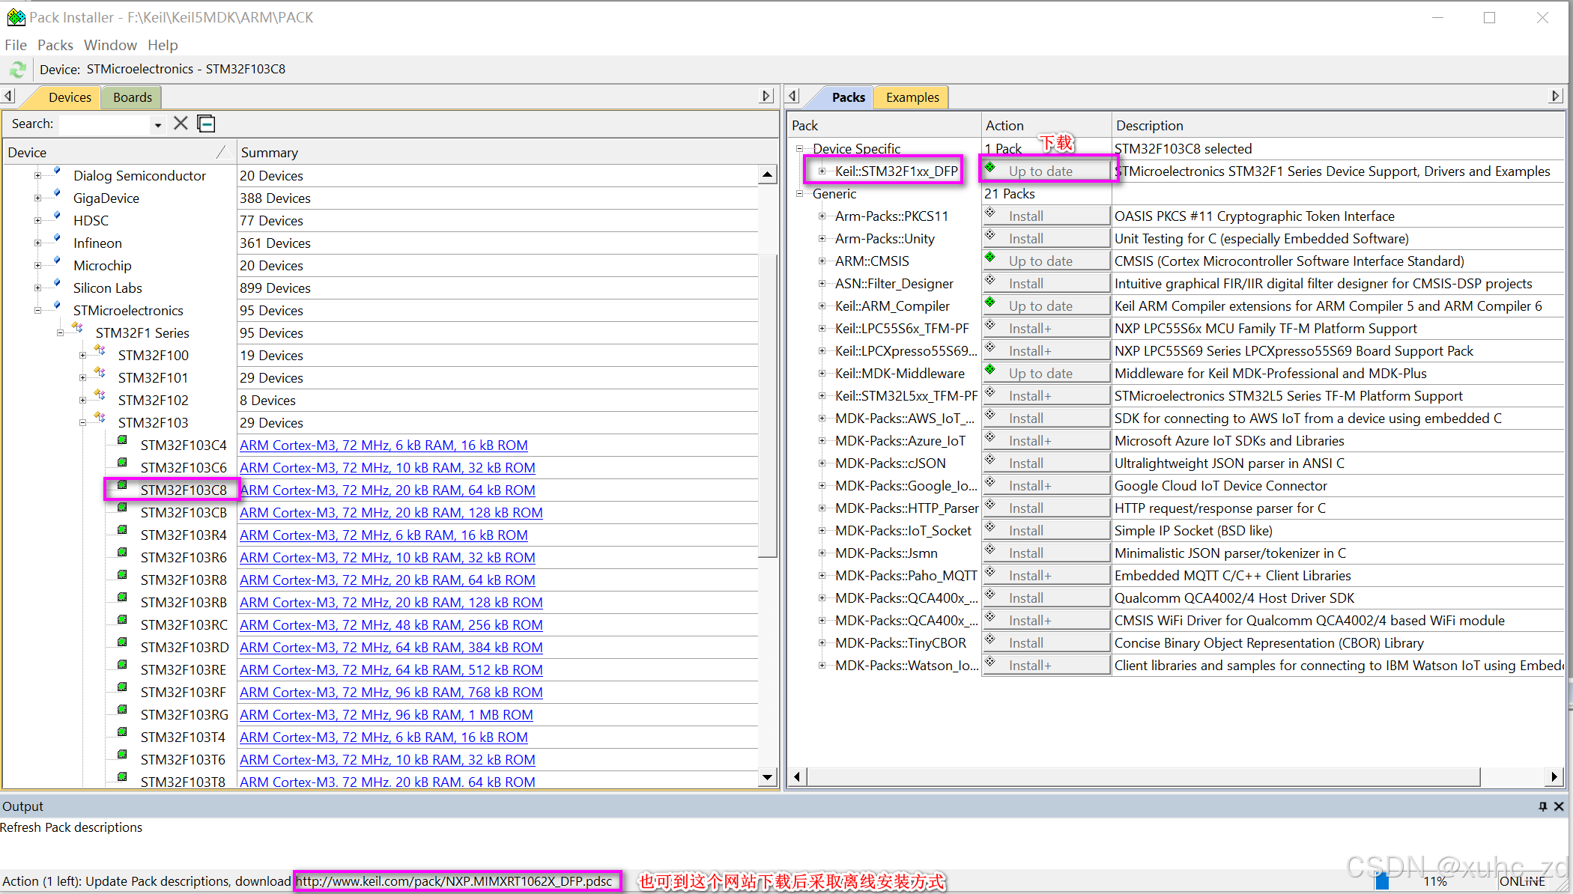This screenshot has width=1573, height=894.
Task: Expand the Keil::STM32F1xx_DFP pack node
Action: [822, 171]
